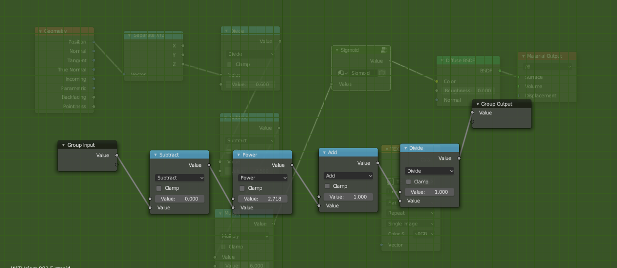This screenshot has height=268, width=617.
Task: Click the Add node lower Value input socket
Action: tap(319, 206)
